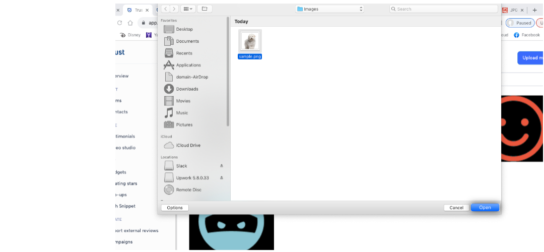Eject the Upwork 5.8.0.33 volume
Image resolution: width=544 pixels, height=252 pixels.
pos(221,178)
